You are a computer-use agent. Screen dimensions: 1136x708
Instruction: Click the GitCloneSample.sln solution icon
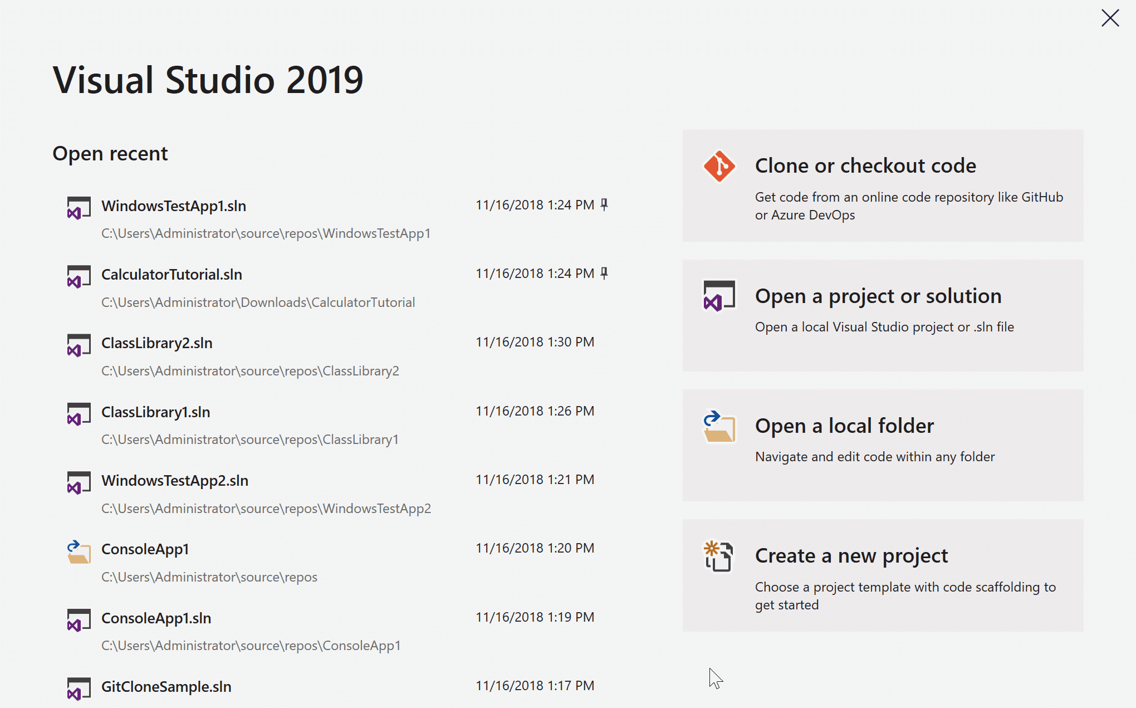pyautogui.click(x=79, y=689)
